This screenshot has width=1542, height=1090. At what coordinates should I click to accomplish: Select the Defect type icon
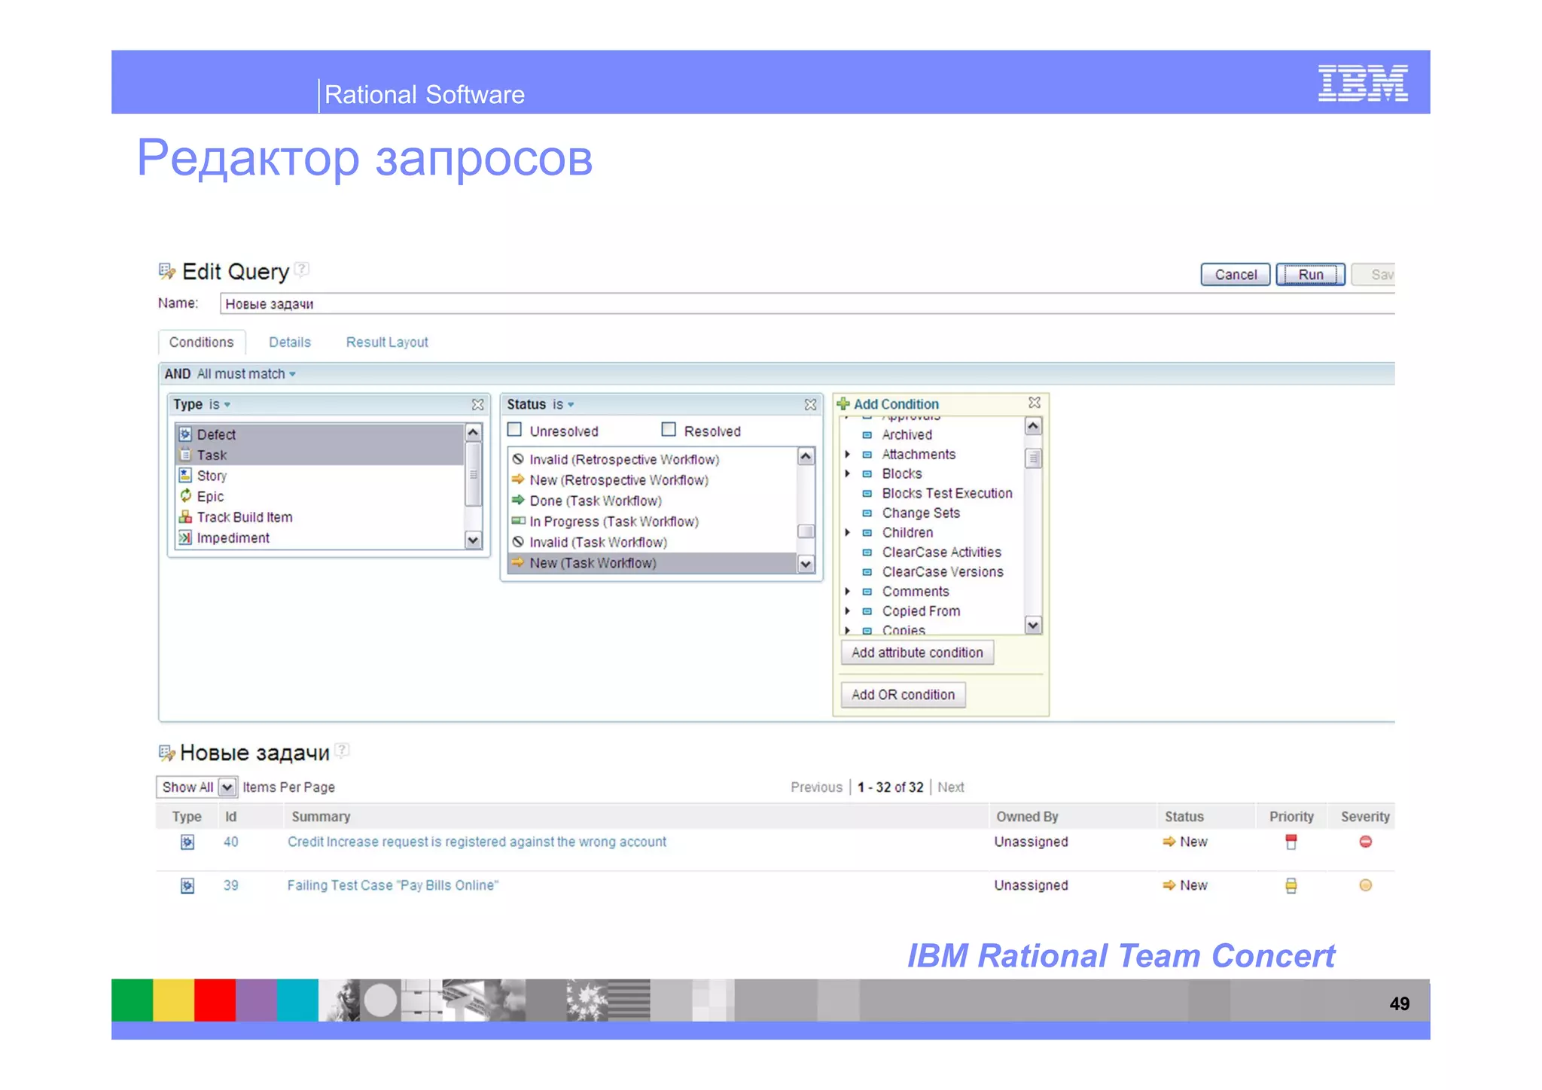185,434
